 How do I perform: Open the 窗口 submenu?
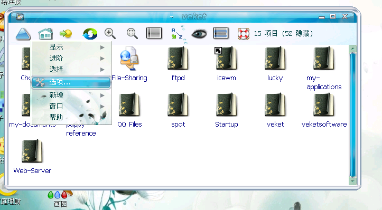[x=71, y=107]
